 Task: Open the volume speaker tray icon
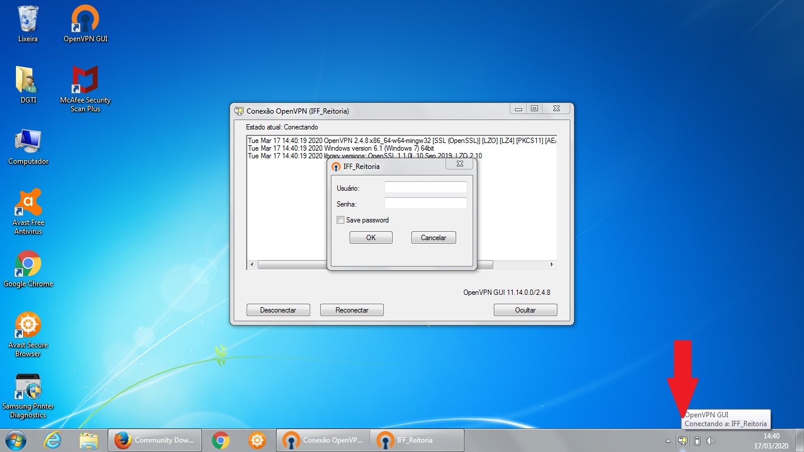710,441
